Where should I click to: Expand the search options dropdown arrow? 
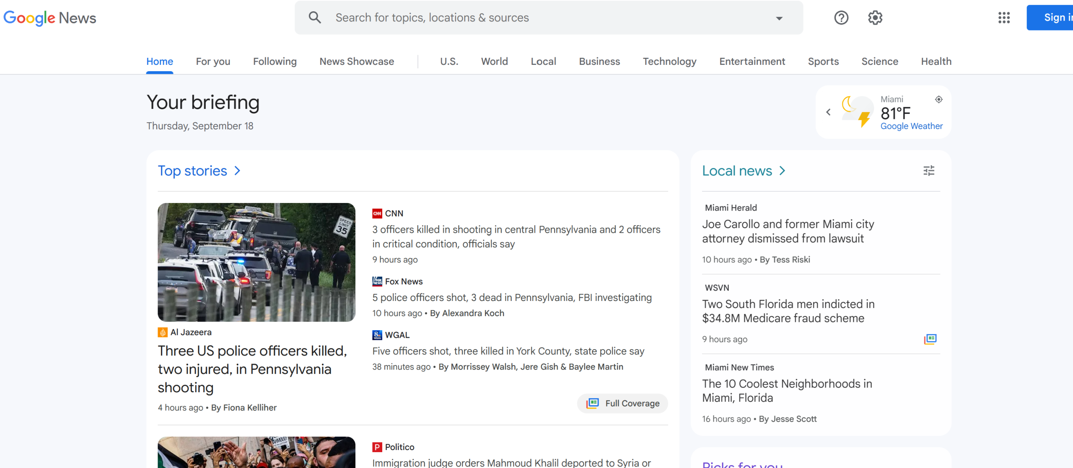[779, 18]
